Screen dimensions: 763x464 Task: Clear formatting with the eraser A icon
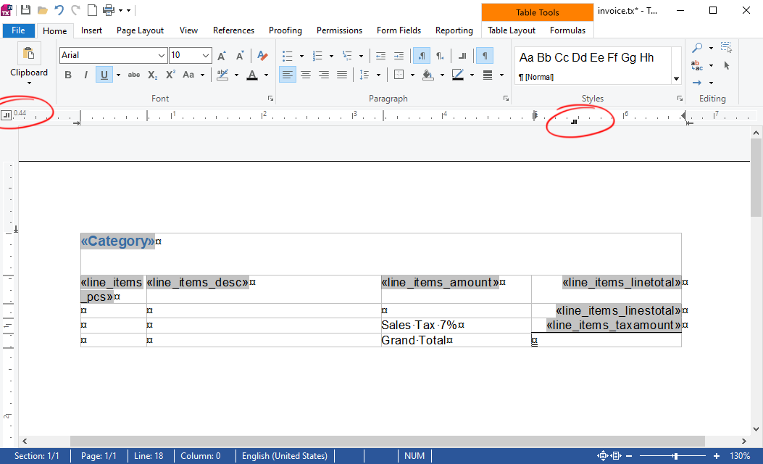(262, 56)
